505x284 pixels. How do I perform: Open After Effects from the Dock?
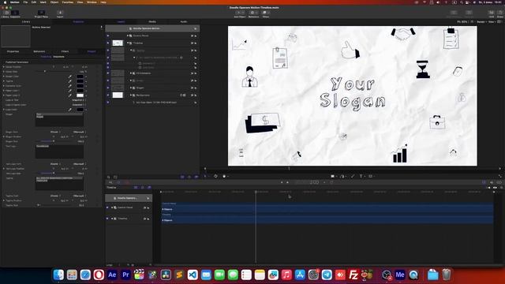[x=112, y=275]
